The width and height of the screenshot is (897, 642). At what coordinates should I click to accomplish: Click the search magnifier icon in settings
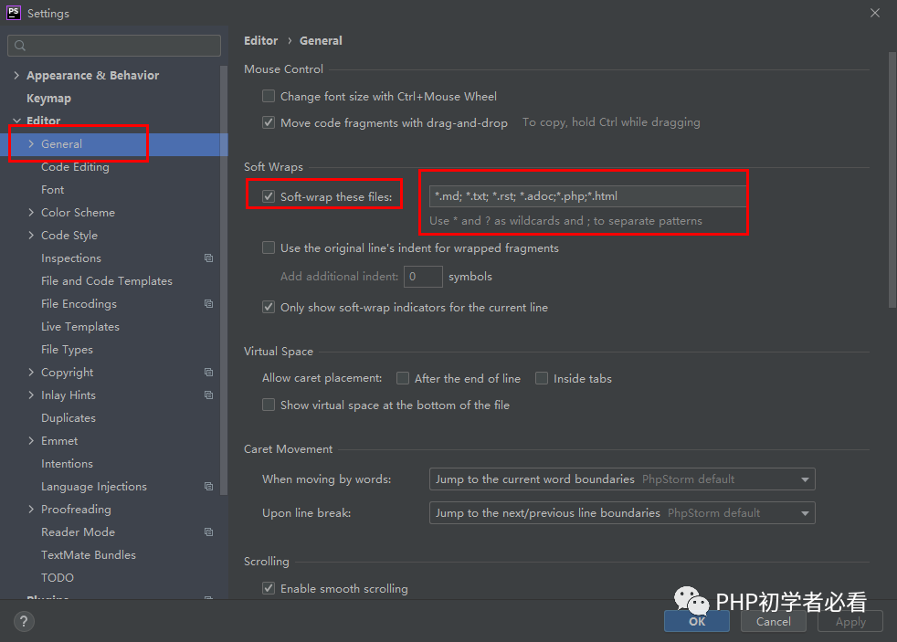pyautogui.click(x=20, y=46)
